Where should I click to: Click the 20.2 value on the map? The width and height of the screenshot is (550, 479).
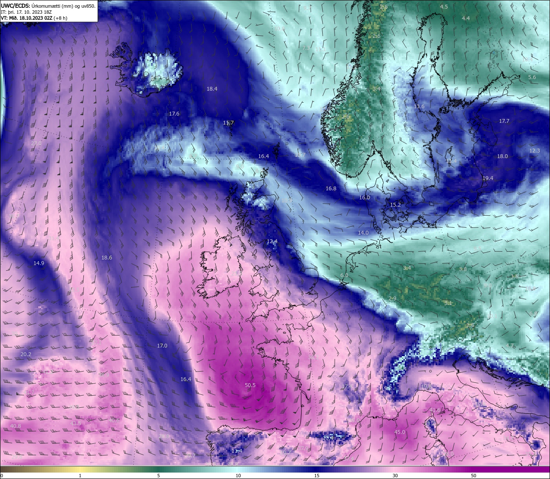click(26, 354)
